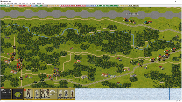The height and width of the screenshot is (102, 182).
Task: Click the terrain info box showing Elevation
Action: [6, 94]
